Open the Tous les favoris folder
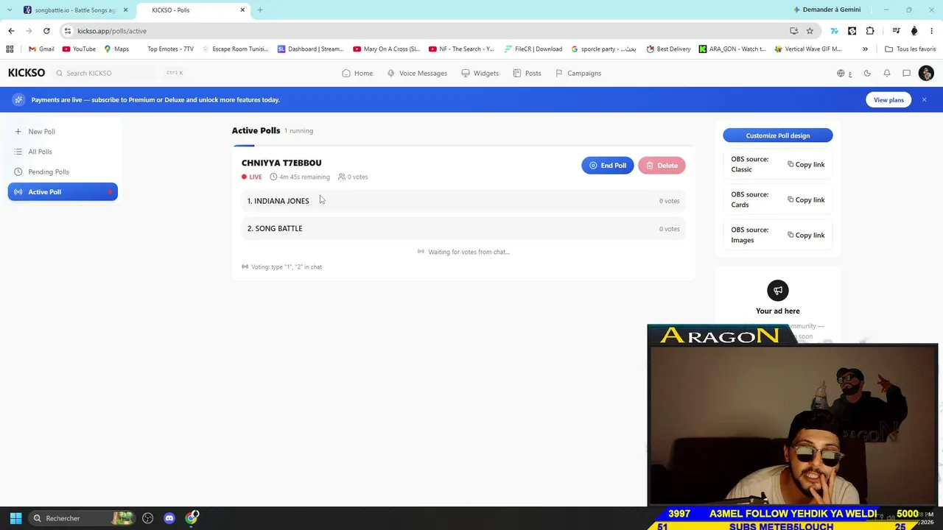Screen dimensions: 943x530 click(x=911, y=49)
